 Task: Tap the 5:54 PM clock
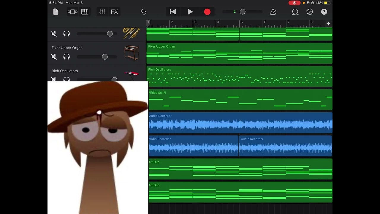(x=56, y=3)
